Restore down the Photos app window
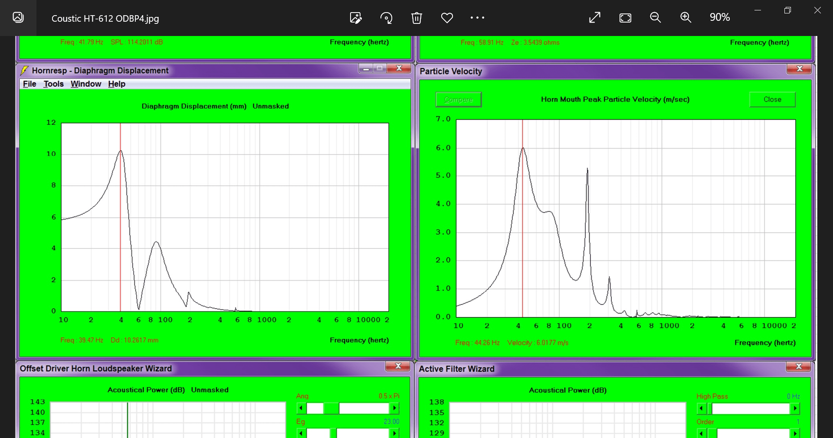Image resolution: width=833 pixels, height=438 pixels. click(787, 10)
